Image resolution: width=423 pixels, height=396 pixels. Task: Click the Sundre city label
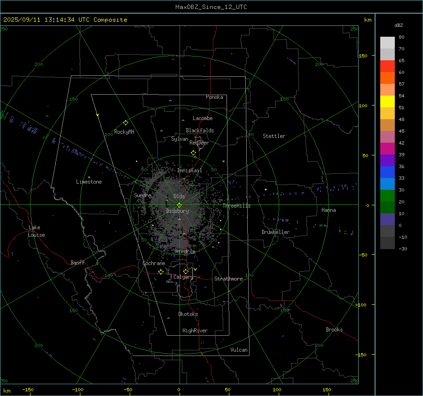(142, 195)
